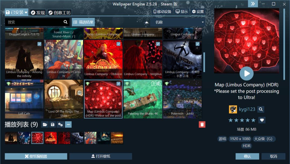Uncheck Limbus Company Oblivion checkbox
Image resolution: width=290 pixels, height=164 pixels.
(119, 44)
